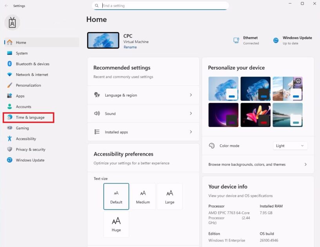Click the Bluetooth icon in sidebar
Image resolution: width=320 pixels, height=247 pixels.
pyautogui.click(x=9, y=64)
